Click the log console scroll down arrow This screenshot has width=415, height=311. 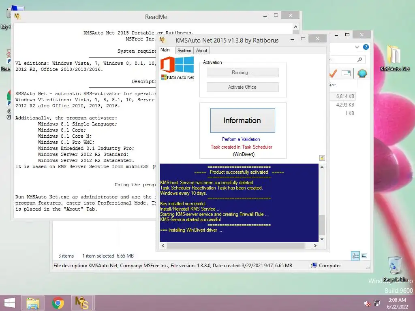[322, 239]
